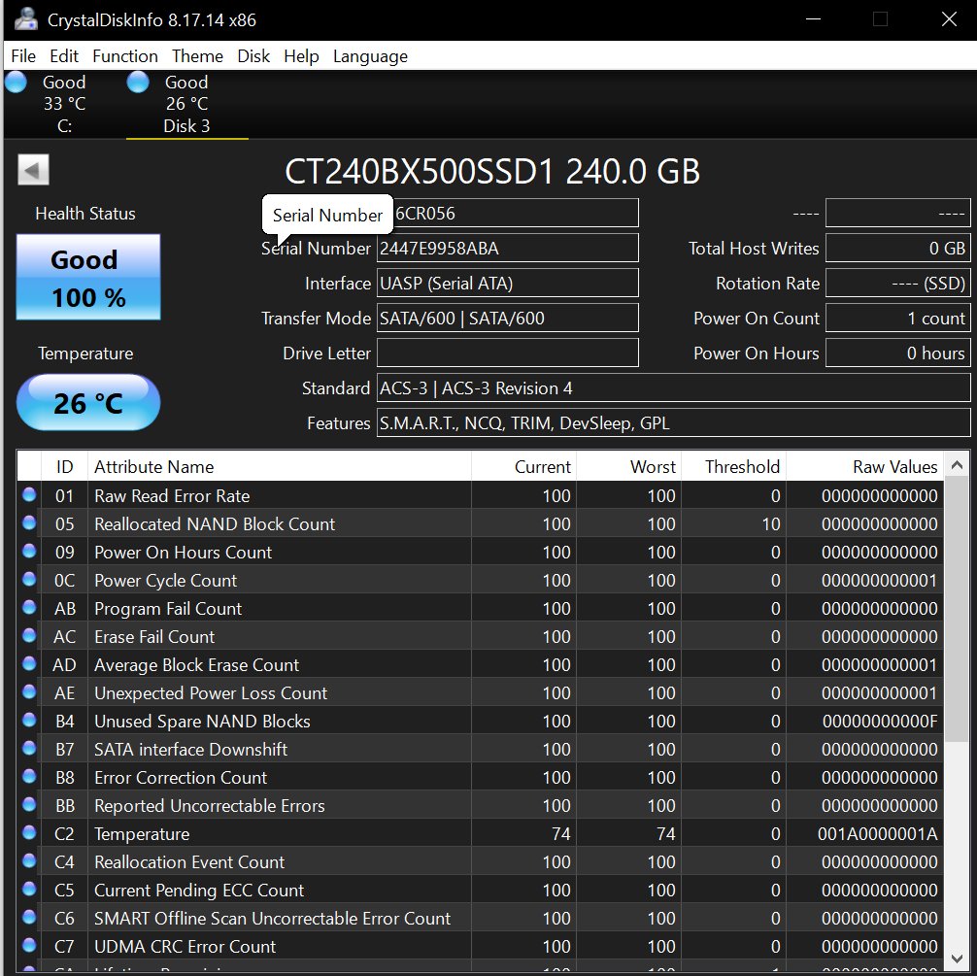
Task: Click the Current column header
Action: [x=524, y=466]
